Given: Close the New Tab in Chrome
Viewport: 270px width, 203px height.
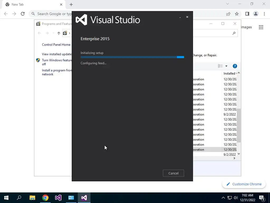Looking at the screenshot, I should click(x=61, y=4).
